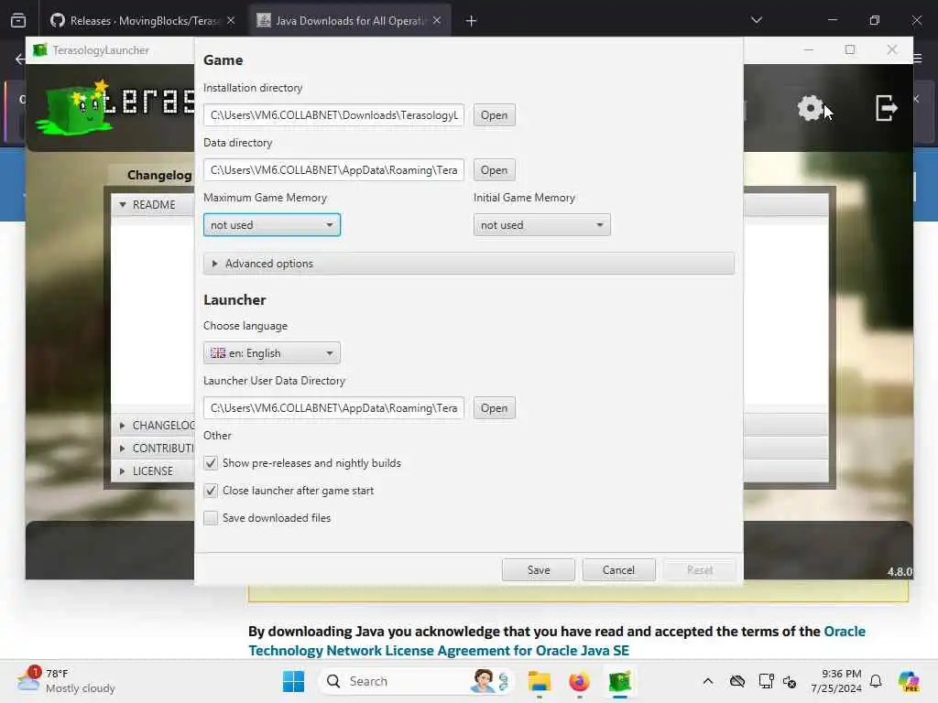Open Launcher User Data Directory

coord(494,408)
